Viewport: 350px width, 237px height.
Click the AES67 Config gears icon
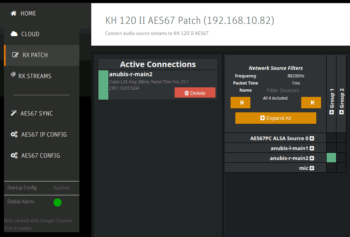(14, 155)
